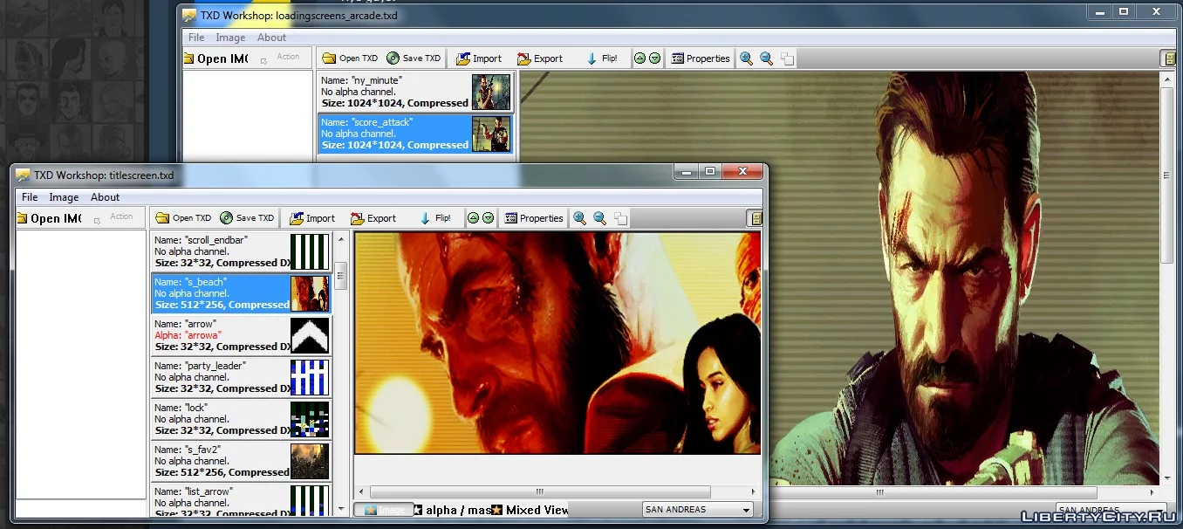Switch to the Mixed View tab
The image size is (1183, 529).
click(530, 510)
